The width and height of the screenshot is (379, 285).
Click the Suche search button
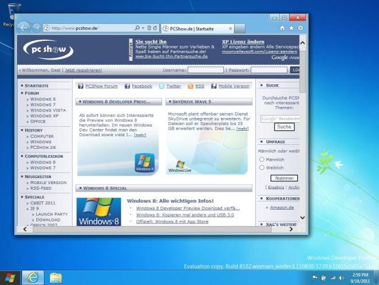(284, 127)
